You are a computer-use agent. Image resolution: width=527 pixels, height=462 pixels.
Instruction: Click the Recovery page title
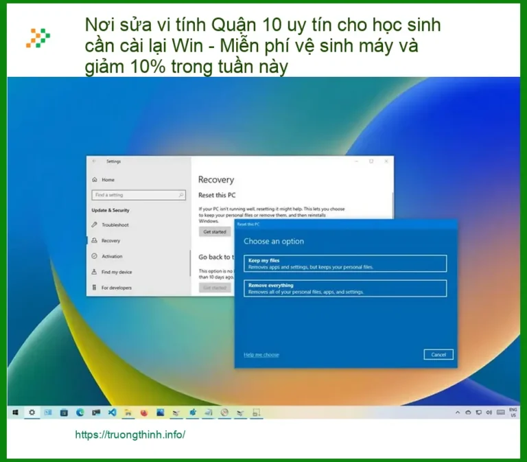pyautogui.click(x=216, y=180)
